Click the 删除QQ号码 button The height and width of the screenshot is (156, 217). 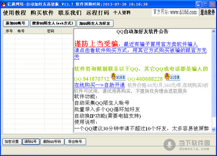[x=52, y=142]
